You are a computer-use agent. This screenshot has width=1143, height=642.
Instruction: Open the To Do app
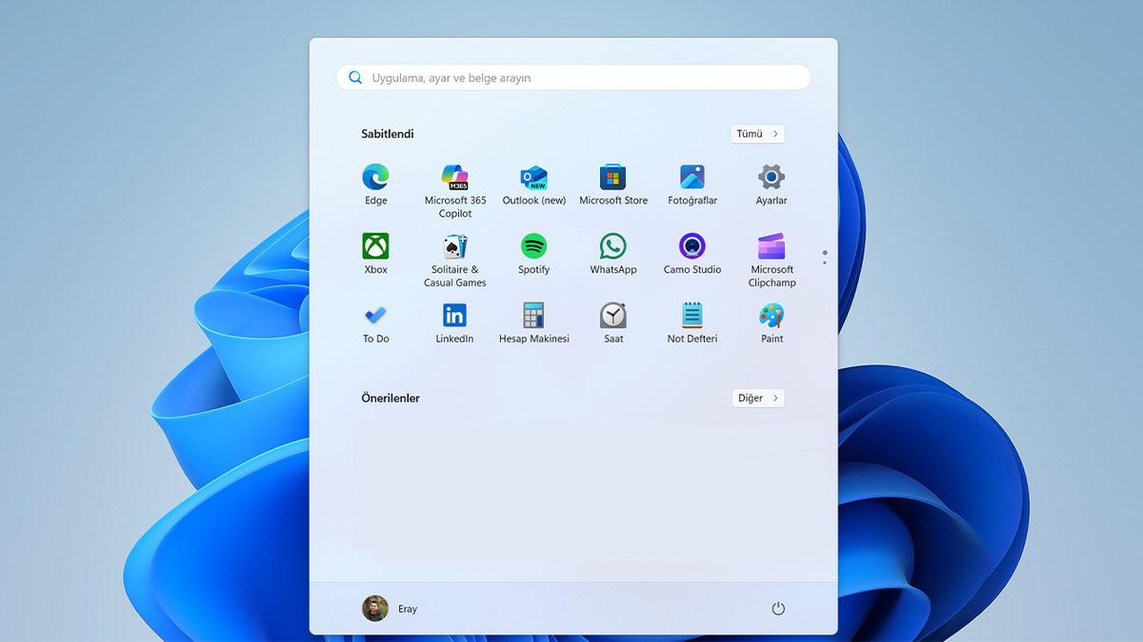pos(375,316)
